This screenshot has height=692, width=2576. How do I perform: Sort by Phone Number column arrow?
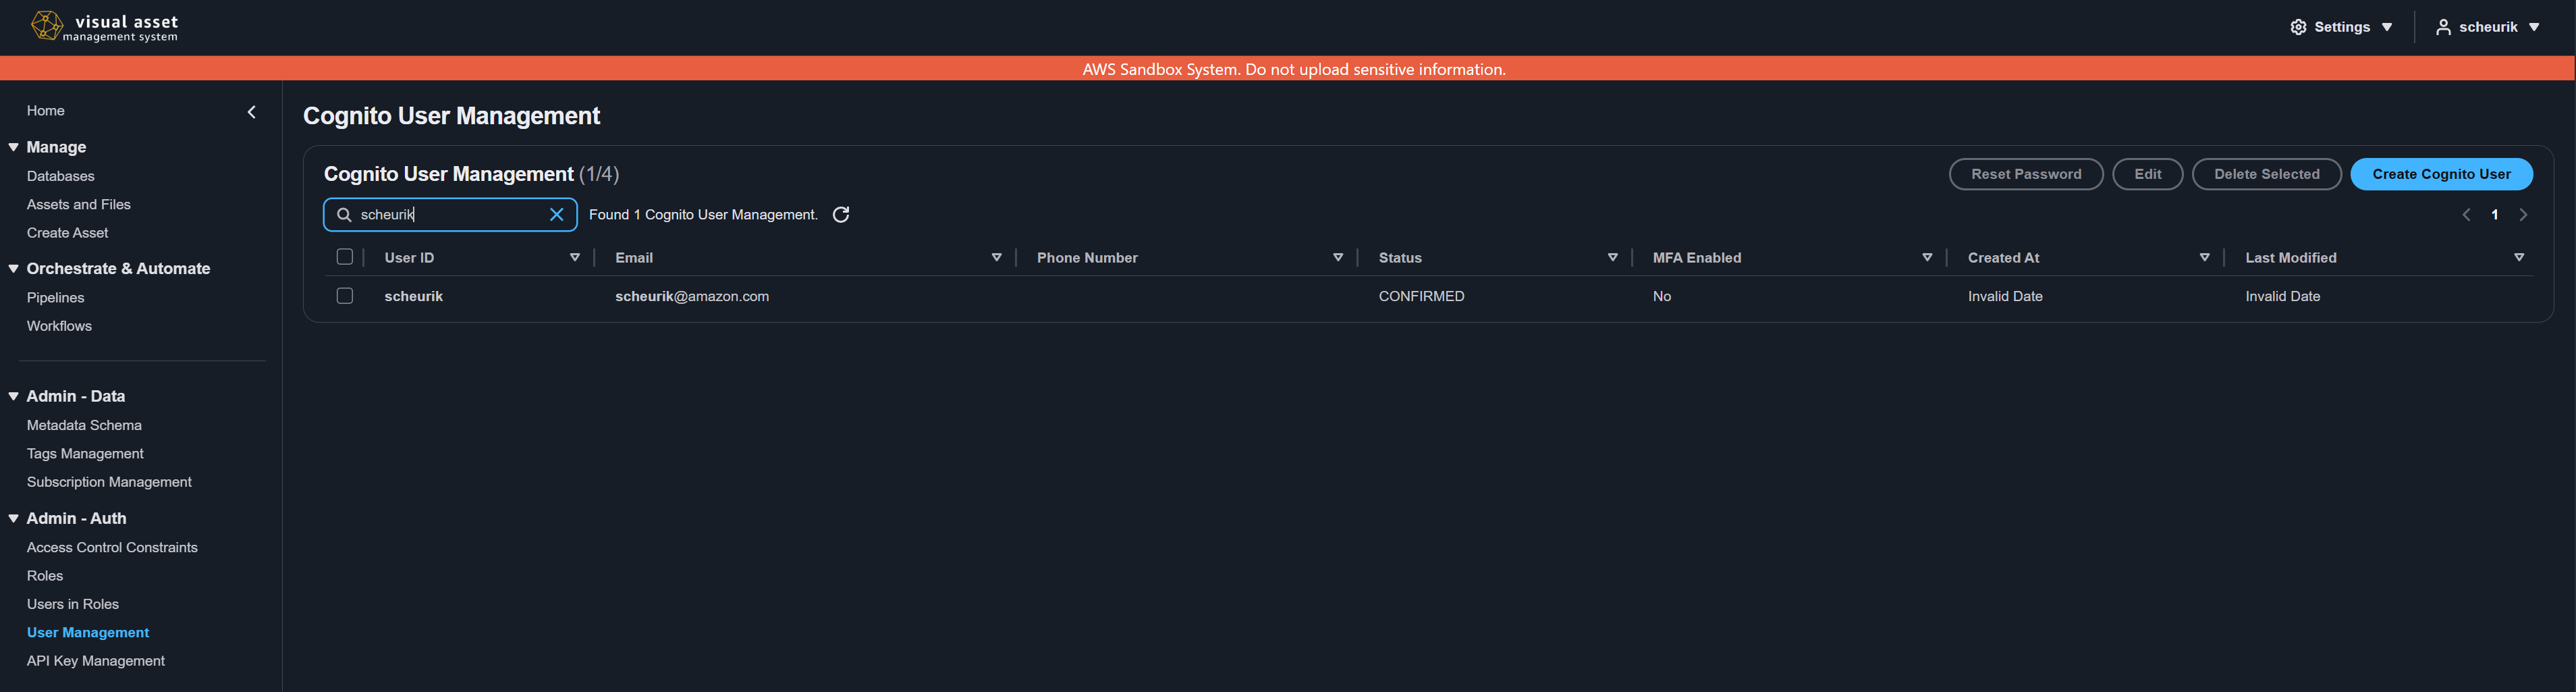coord(1338,258)
